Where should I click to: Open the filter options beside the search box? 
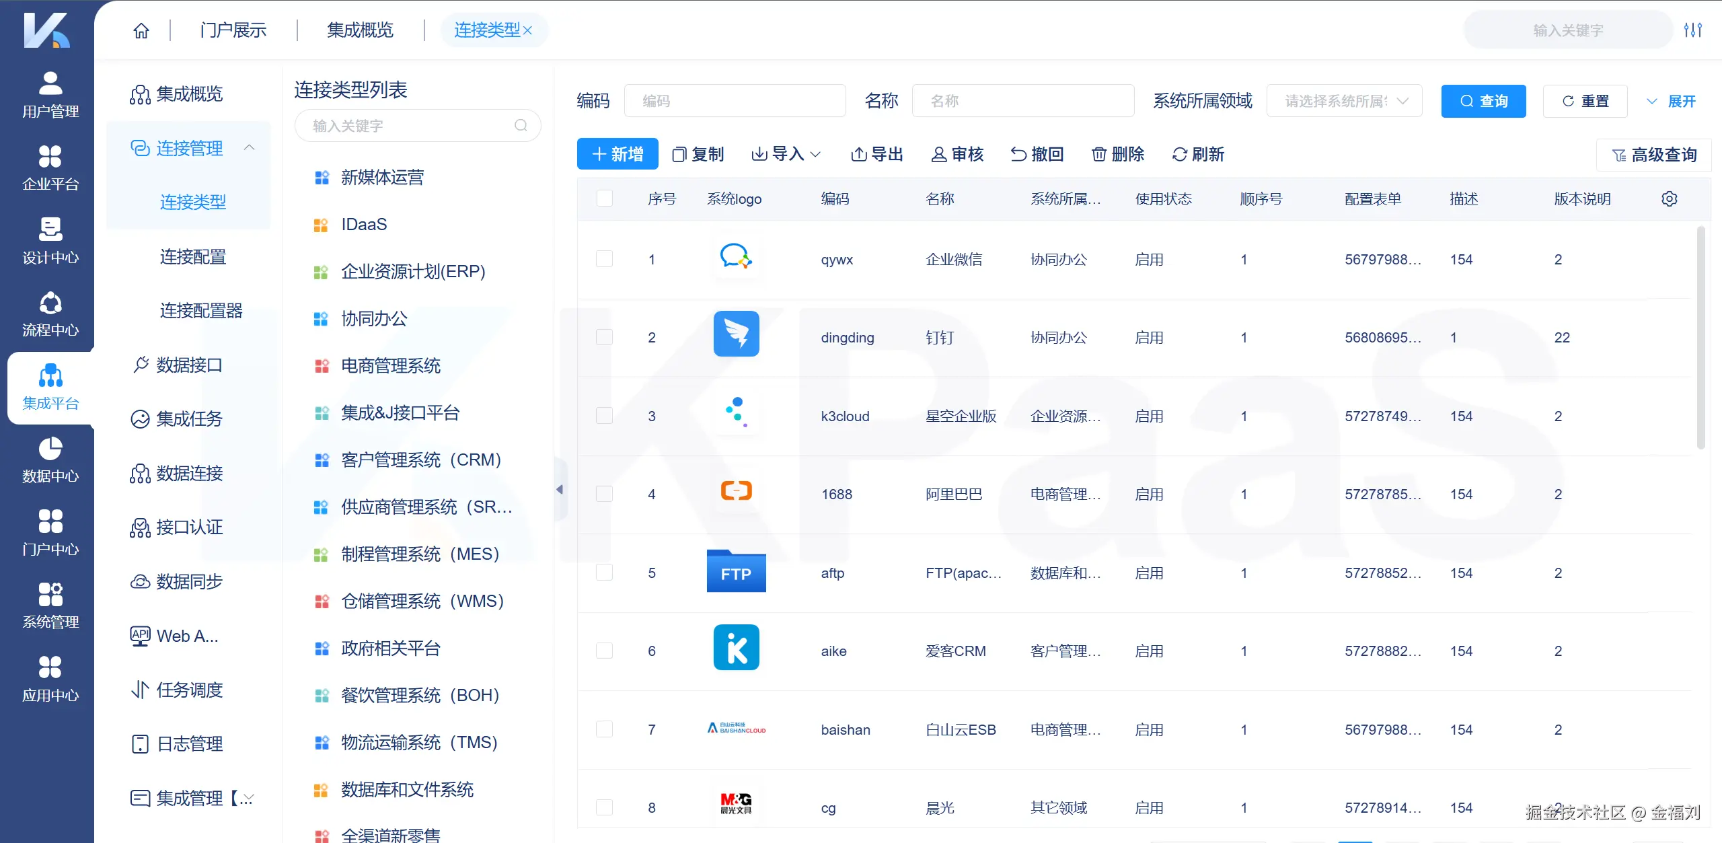(x=1694, y=30)
